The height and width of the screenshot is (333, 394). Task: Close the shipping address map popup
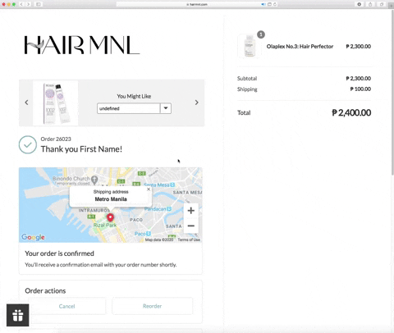point(149,189)
